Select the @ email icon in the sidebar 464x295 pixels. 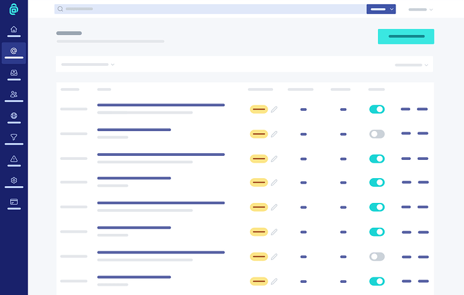tap(13, 51)
